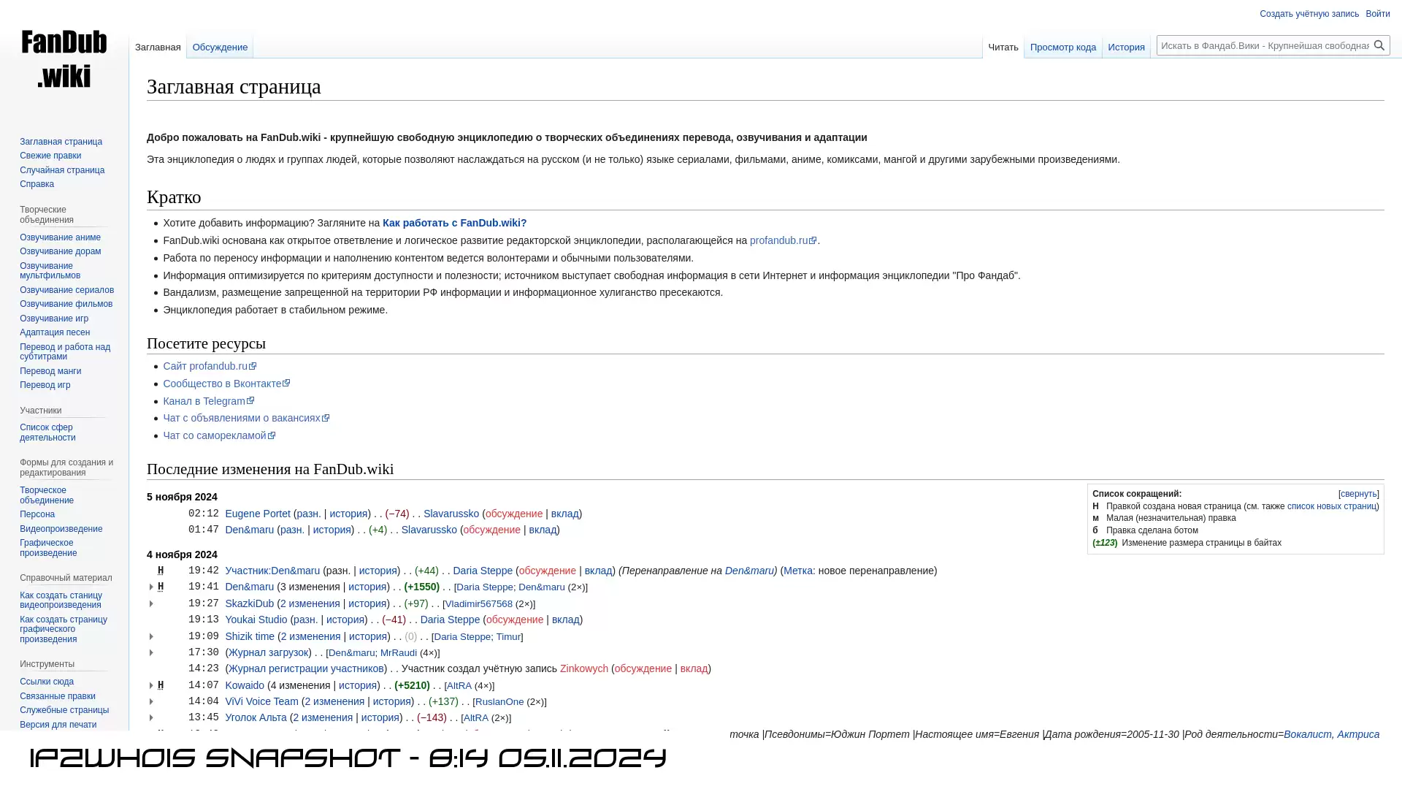
Task: Open Озвучивание фильмов category
Action: click(66, 304)
